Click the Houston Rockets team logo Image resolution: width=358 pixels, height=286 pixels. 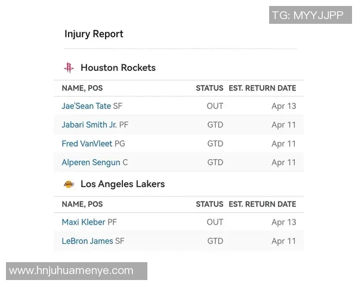tap(69, 68)
